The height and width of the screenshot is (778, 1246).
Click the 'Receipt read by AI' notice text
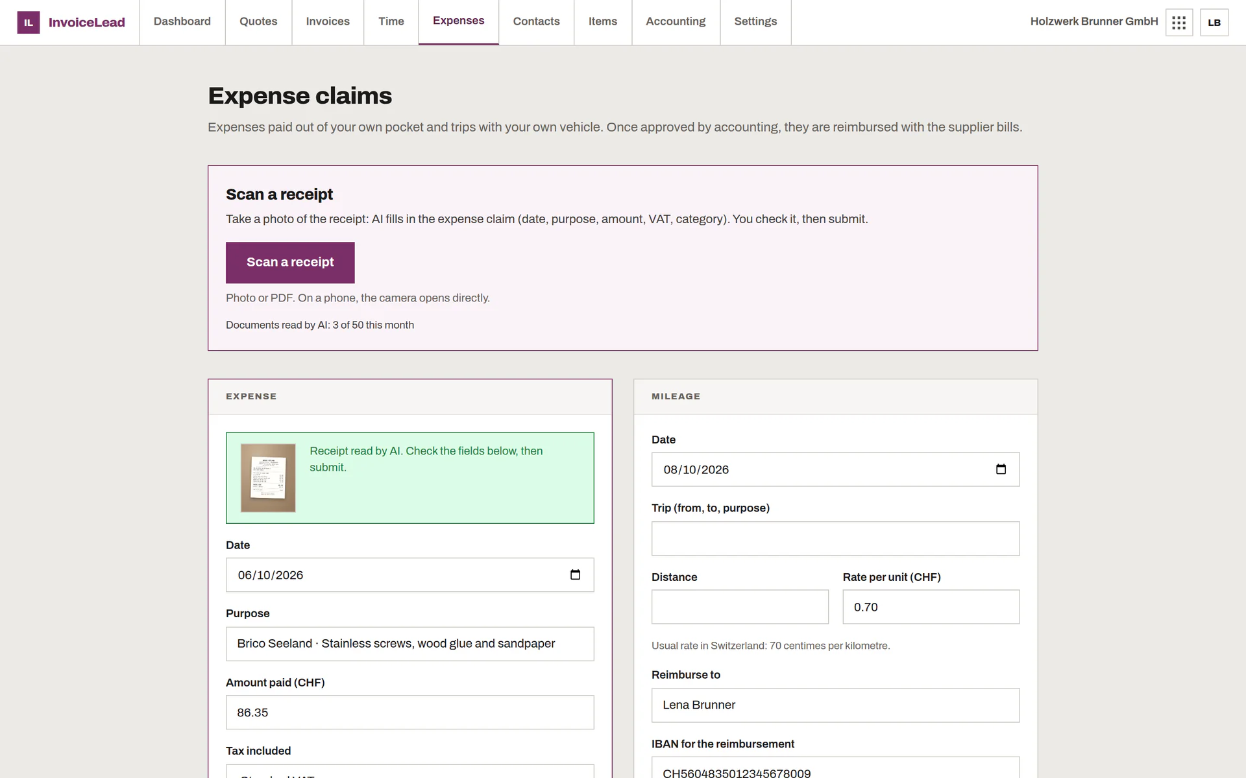[x=426, y=459]
